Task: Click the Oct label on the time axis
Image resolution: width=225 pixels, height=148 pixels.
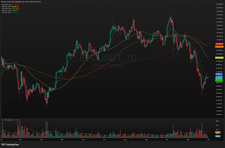Action: tap(167, 140)
